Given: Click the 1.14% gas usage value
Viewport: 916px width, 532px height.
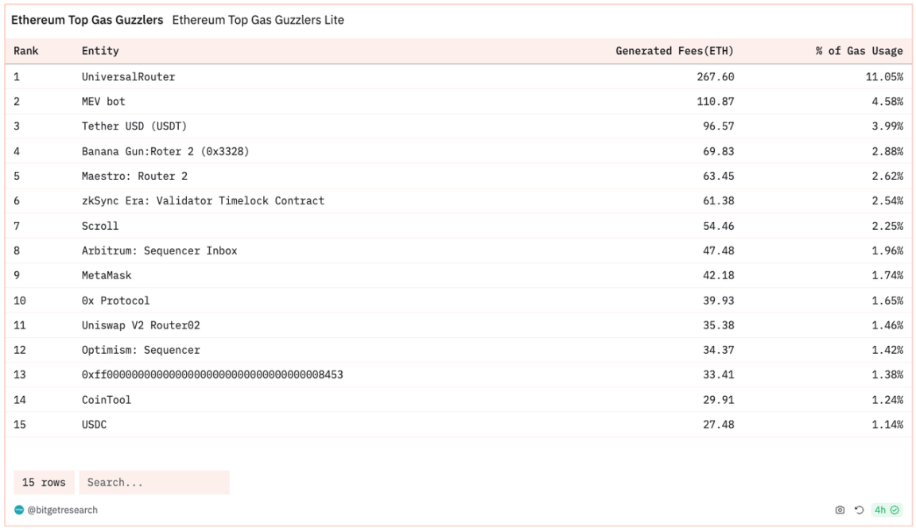Looking at the screenshot, I should pos(887,425).
